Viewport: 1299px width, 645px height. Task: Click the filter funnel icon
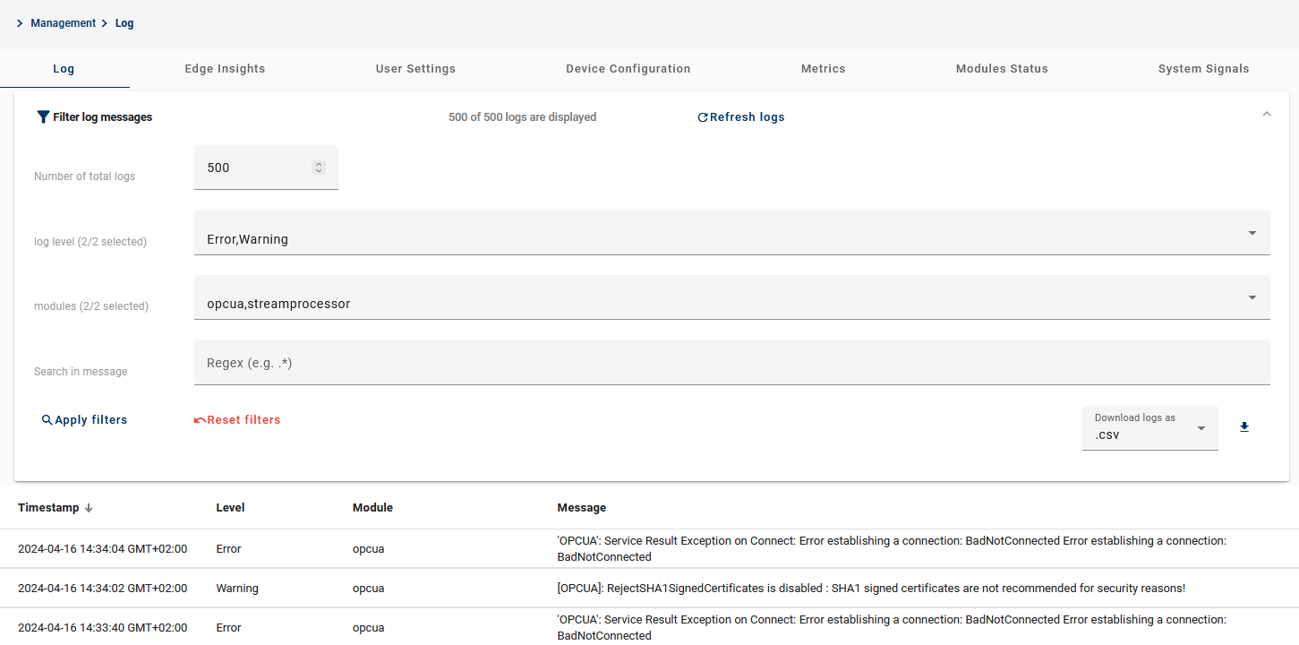point(43,117)
